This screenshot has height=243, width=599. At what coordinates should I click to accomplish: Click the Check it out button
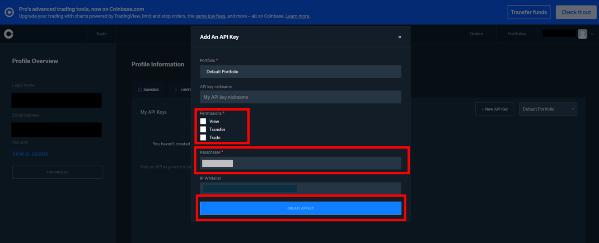click(576, 12)
